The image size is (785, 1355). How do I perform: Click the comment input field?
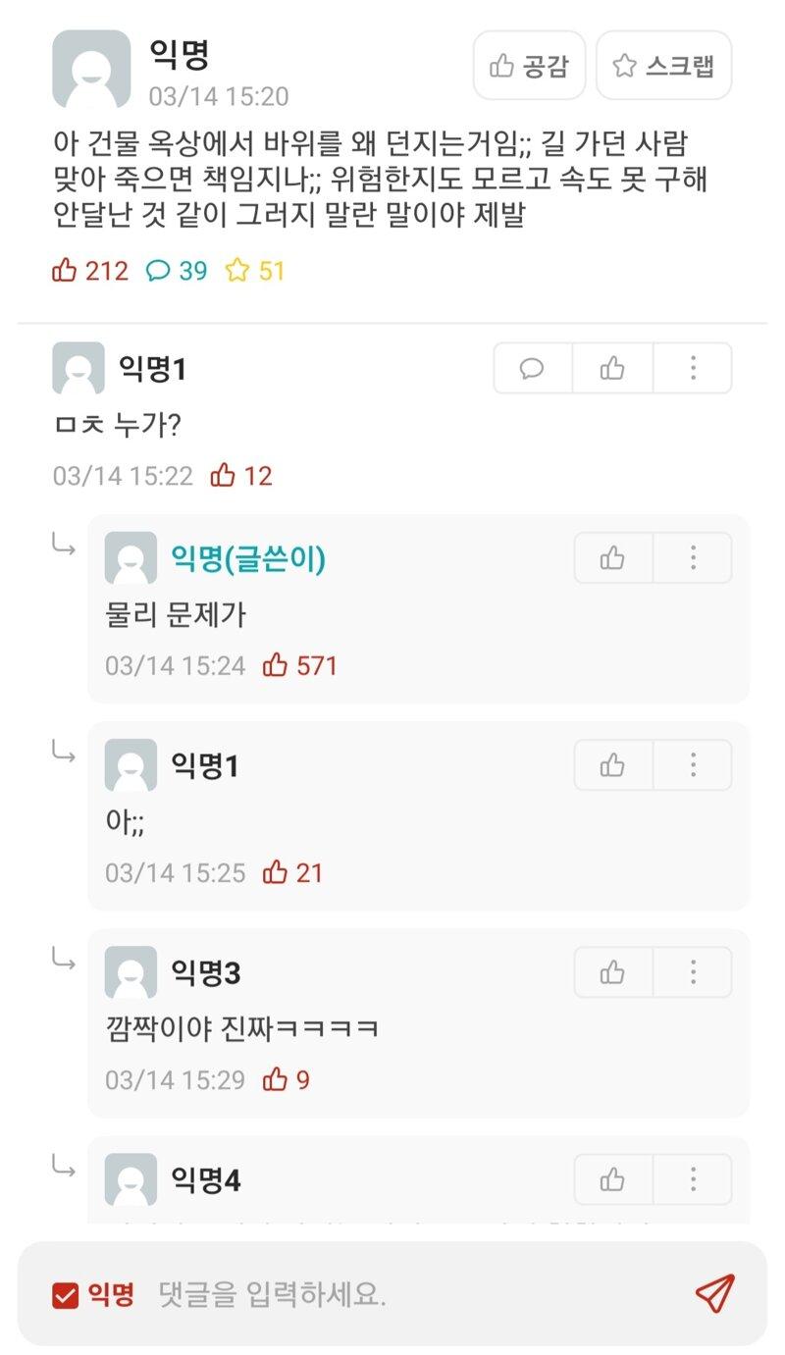412,1295
